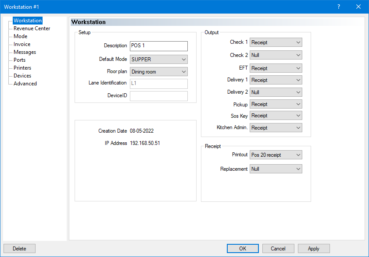Screen dimensions: 369x257
Task: Select Ports from the sidebar
Action: 19,60
